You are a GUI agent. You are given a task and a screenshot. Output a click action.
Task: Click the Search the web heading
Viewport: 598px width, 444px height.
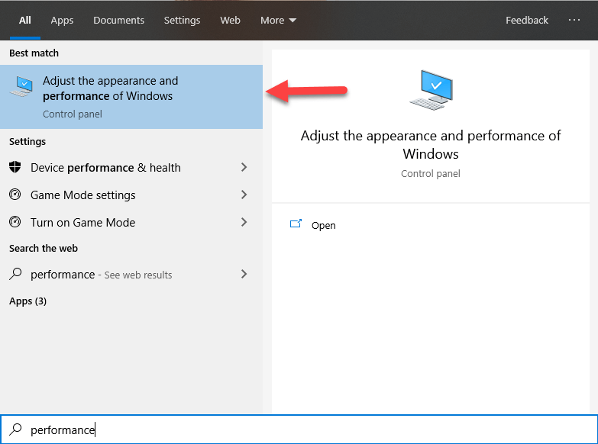click(44, 248)
